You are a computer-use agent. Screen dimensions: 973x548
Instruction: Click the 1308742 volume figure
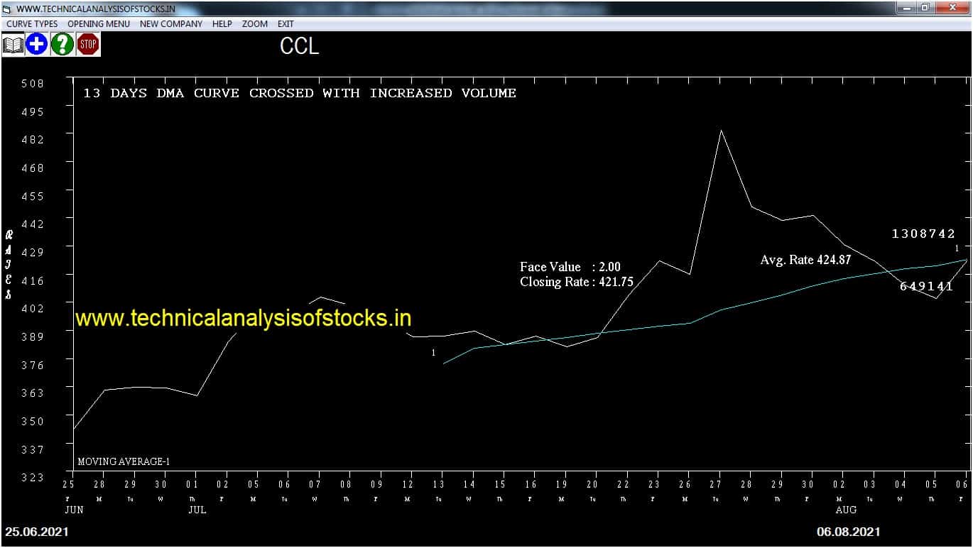coord(923,234)
